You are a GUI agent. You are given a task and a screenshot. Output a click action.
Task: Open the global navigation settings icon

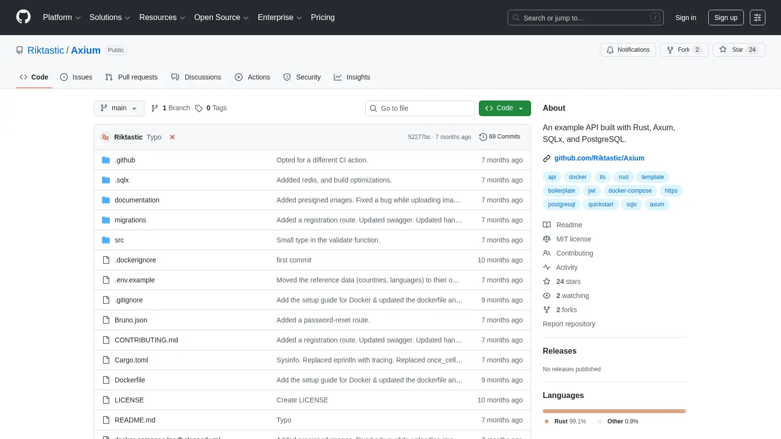(x=758, y=18)
